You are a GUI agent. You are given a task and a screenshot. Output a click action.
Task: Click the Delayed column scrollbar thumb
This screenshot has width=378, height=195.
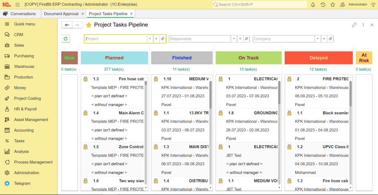(x=351, y=93)
